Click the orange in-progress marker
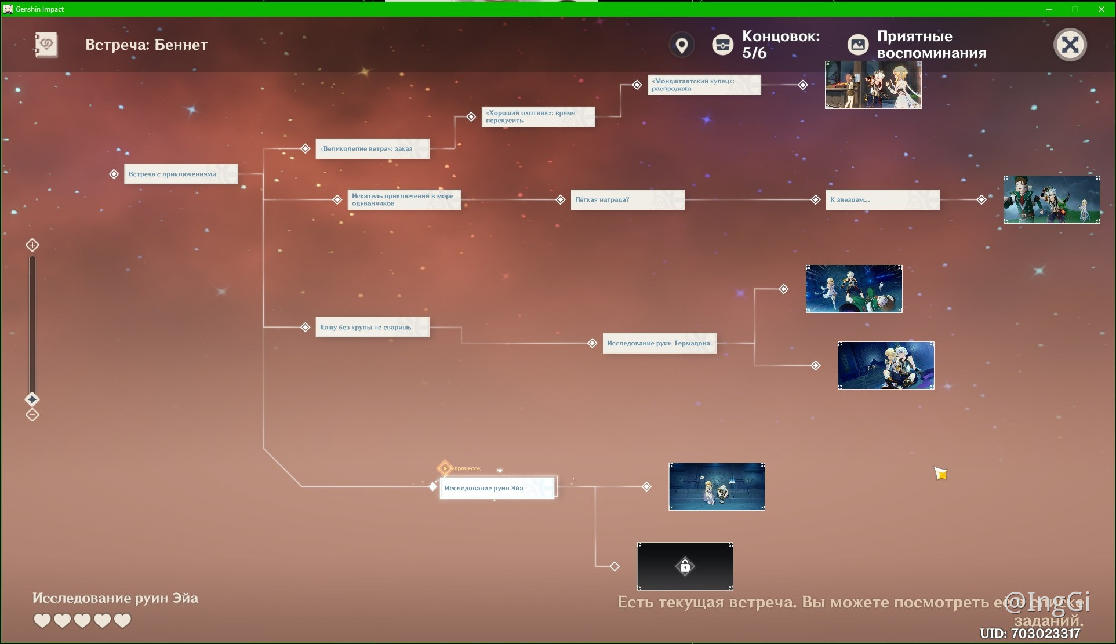1116x644 pixels. pyautogui.click(x=445, y=468)
